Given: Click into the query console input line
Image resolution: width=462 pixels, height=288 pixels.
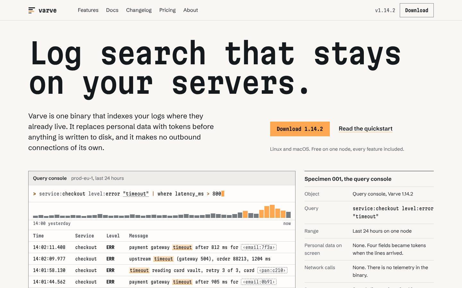Looking at the screenshot, I should coord(162,194).
